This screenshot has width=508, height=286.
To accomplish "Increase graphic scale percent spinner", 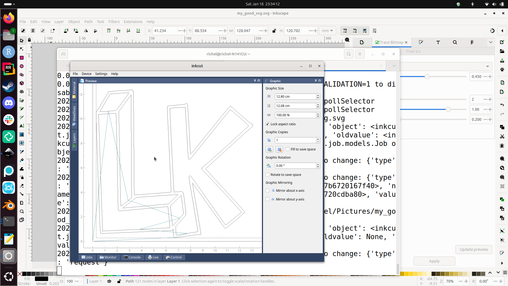I will (318, 114).
